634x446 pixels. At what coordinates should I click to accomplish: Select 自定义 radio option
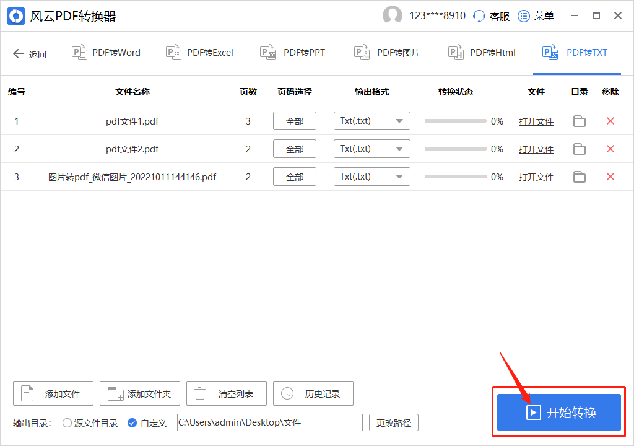[147, 423]
